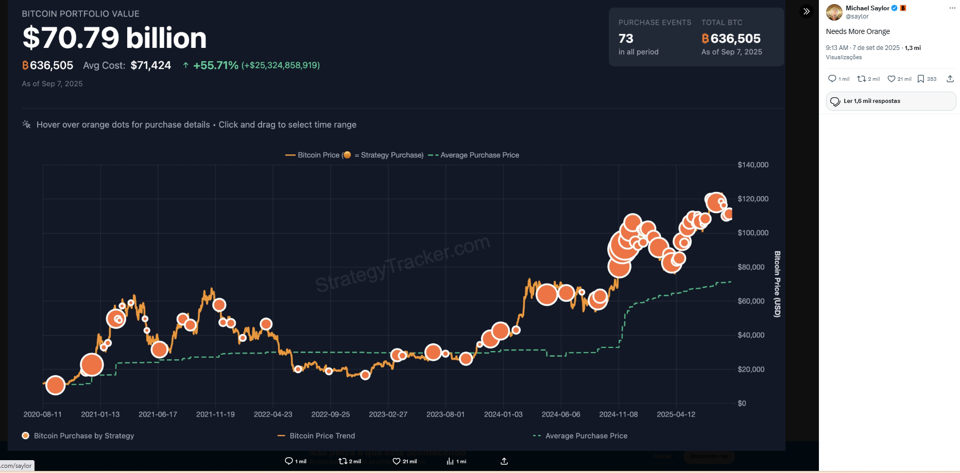Click the analytics bars icon showing 1 mi views

(451, 462)
